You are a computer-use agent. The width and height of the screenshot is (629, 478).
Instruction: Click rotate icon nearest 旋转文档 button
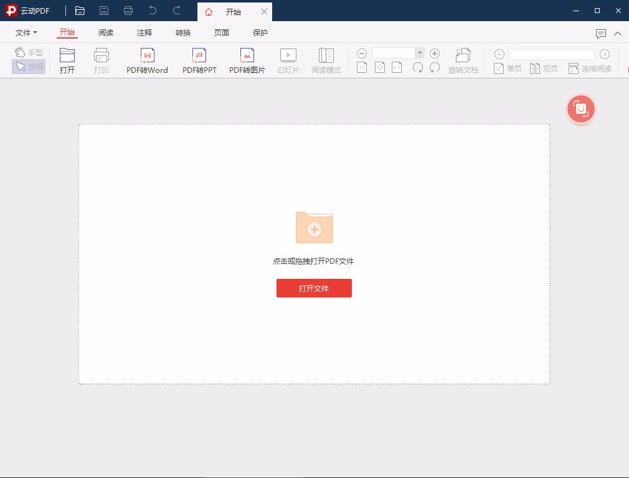435,67
